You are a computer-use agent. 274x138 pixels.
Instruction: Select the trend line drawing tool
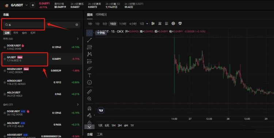(x=90, y=40)
